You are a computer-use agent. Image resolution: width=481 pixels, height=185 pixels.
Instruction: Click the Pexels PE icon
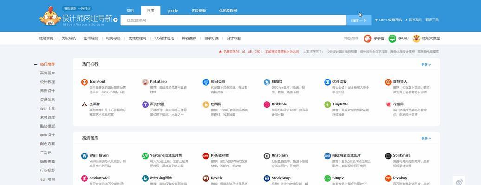pyautogui.click(x=206, y=178)
